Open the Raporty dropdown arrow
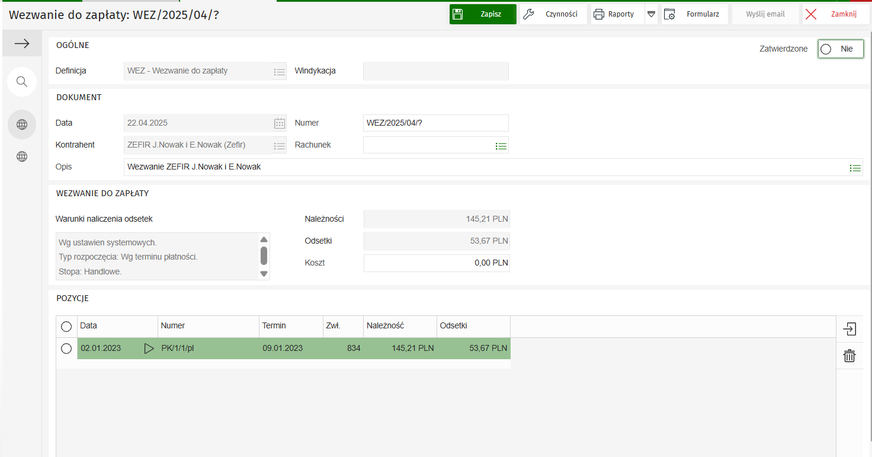Screen dimensions: 872x457 coord(651,14)
